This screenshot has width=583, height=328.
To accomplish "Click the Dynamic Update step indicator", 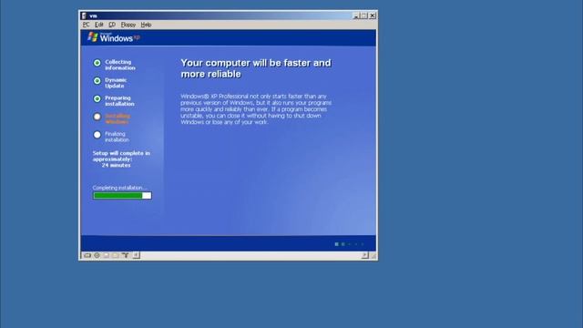I will pyautogui.click(x=97, y=81).
